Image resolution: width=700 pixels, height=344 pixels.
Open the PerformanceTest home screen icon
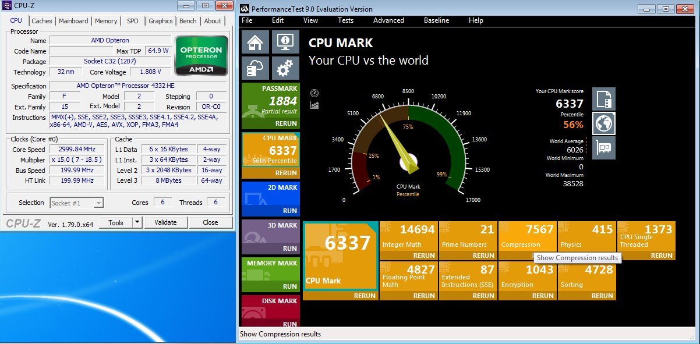point(255,41)
